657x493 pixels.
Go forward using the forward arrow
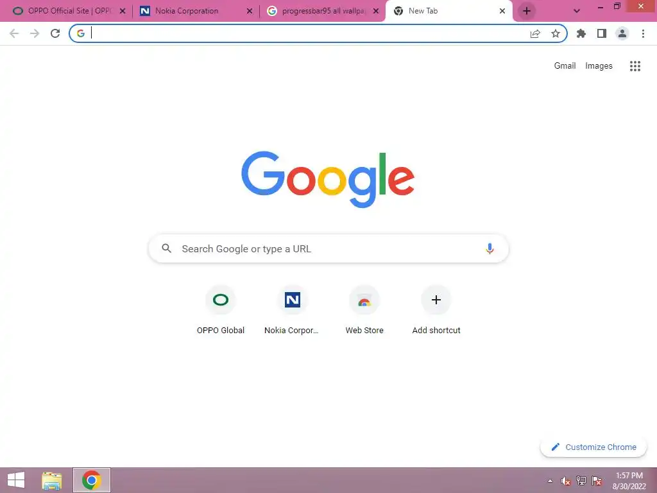(x=35, y=33)
